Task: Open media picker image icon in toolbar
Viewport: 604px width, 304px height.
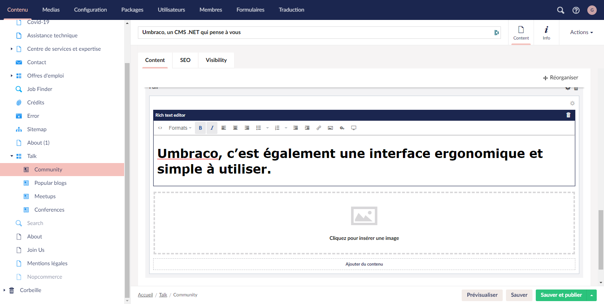Action: 330,128
